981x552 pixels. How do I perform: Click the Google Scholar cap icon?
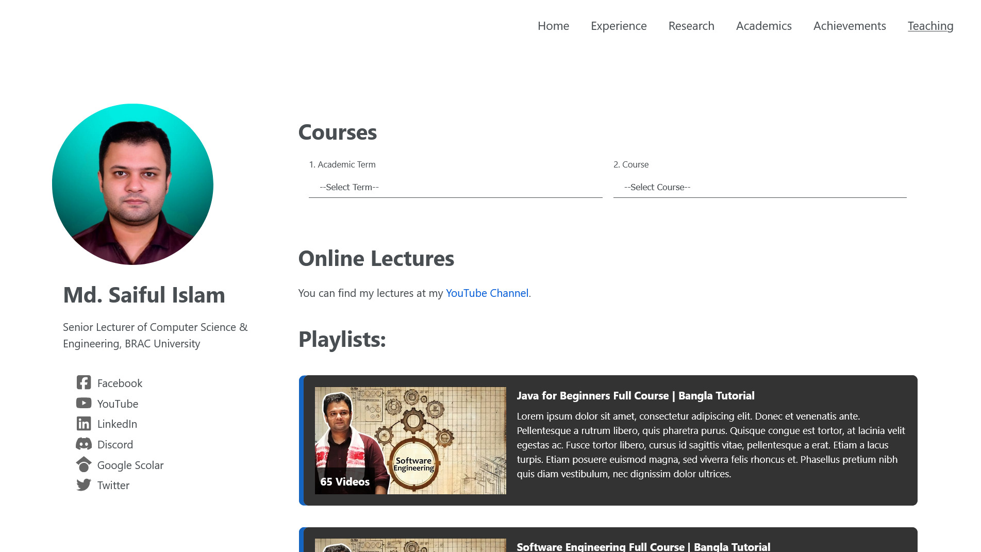coord(84,464)
